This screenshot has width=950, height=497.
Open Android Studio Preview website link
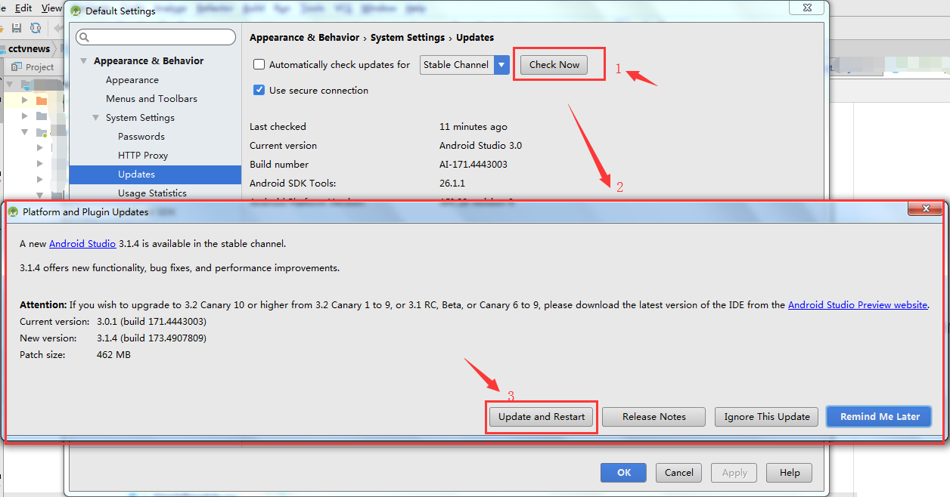tap(858, 305)
